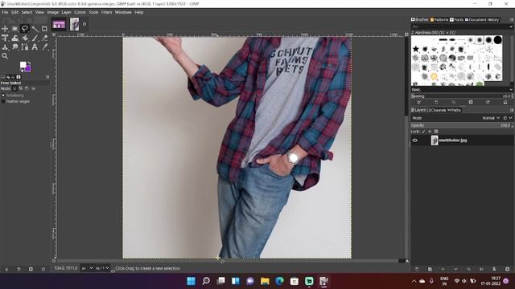
Task: Click the background purple color swatch
Action: pyautogui.click(x=28, y=69)
